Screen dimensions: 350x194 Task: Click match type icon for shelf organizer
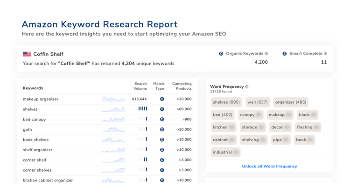162,150
